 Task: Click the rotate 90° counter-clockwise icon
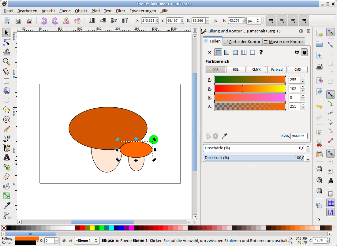tap(44, 21)
